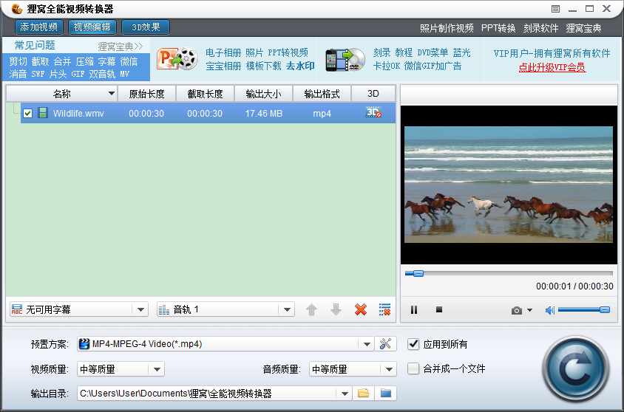This screenshot has width=624, height=412.
Task: Click the big circular convert button
Action: click(577, 366)
